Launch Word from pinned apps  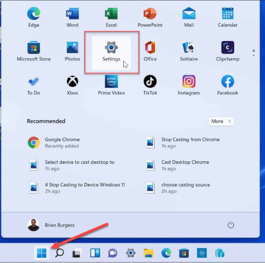click(x=72, y=17)
